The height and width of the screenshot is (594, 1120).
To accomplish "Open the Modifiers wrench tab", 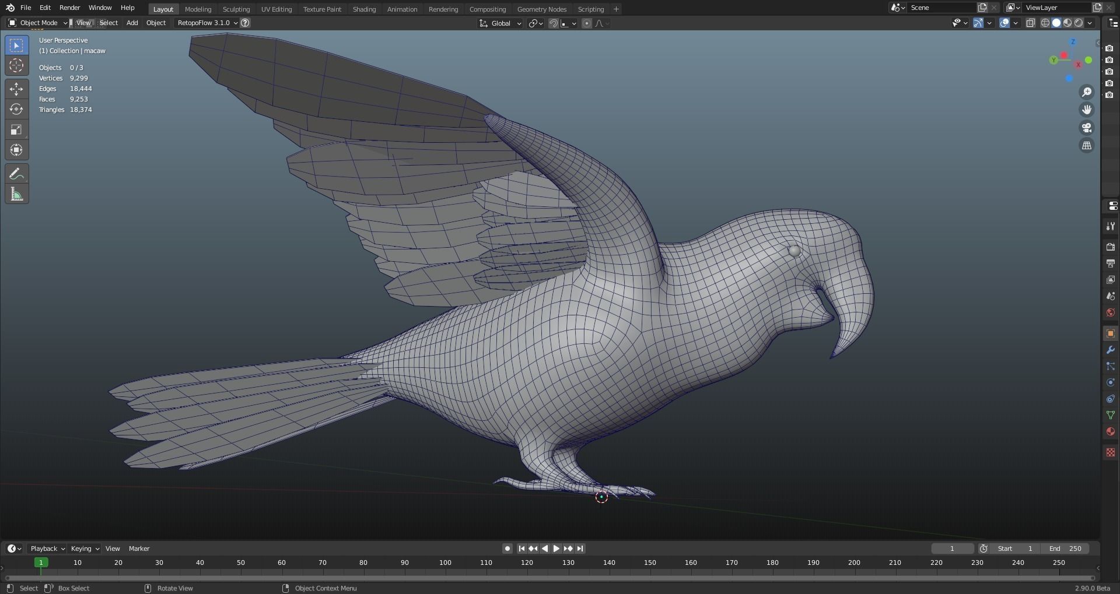I will pos(1111,350).
